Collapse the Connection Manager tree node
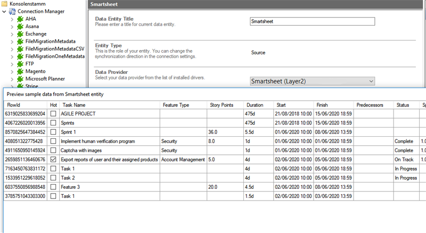426x233 pixels. coord(5,11)
